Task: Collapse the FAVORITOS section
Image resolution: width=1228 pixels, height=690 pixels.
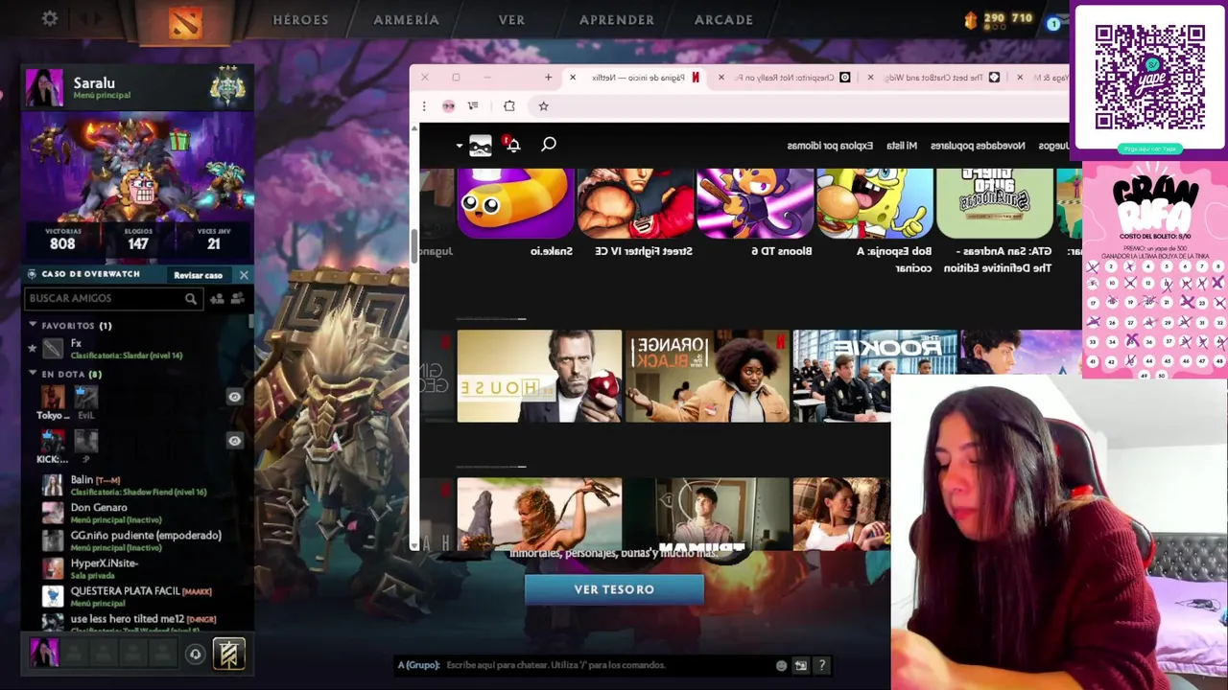Action: point(33,326)
